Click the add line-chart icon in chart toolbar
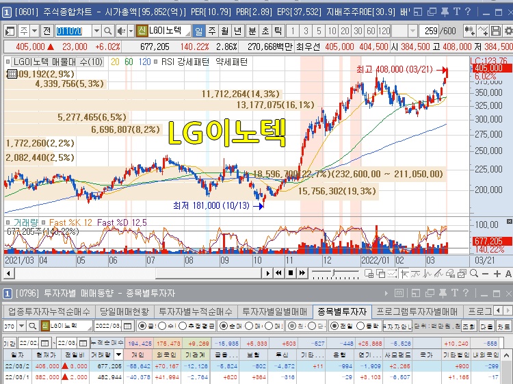This screenshot has height=384, width=513. [x=483, y=31]
